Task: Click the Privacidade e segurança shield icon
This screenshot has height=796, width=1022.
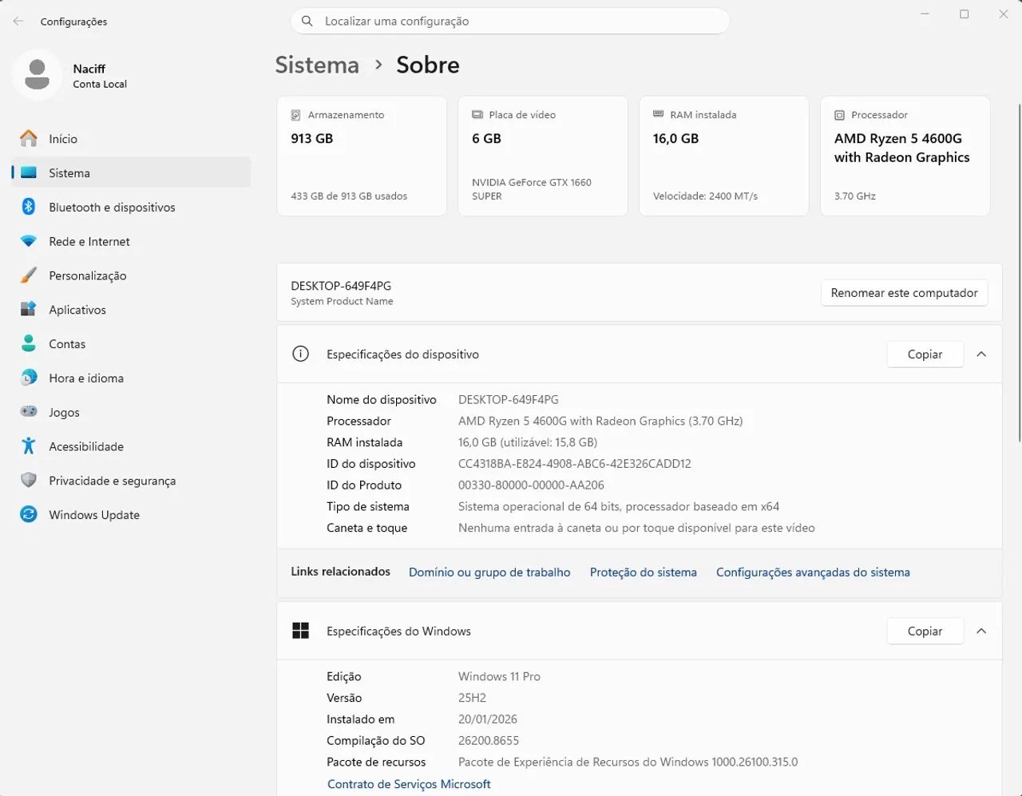Action: coord(29,480)
